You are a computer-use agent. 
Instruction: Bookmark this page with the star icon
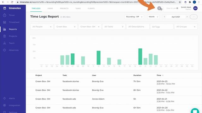click(180, 2)
